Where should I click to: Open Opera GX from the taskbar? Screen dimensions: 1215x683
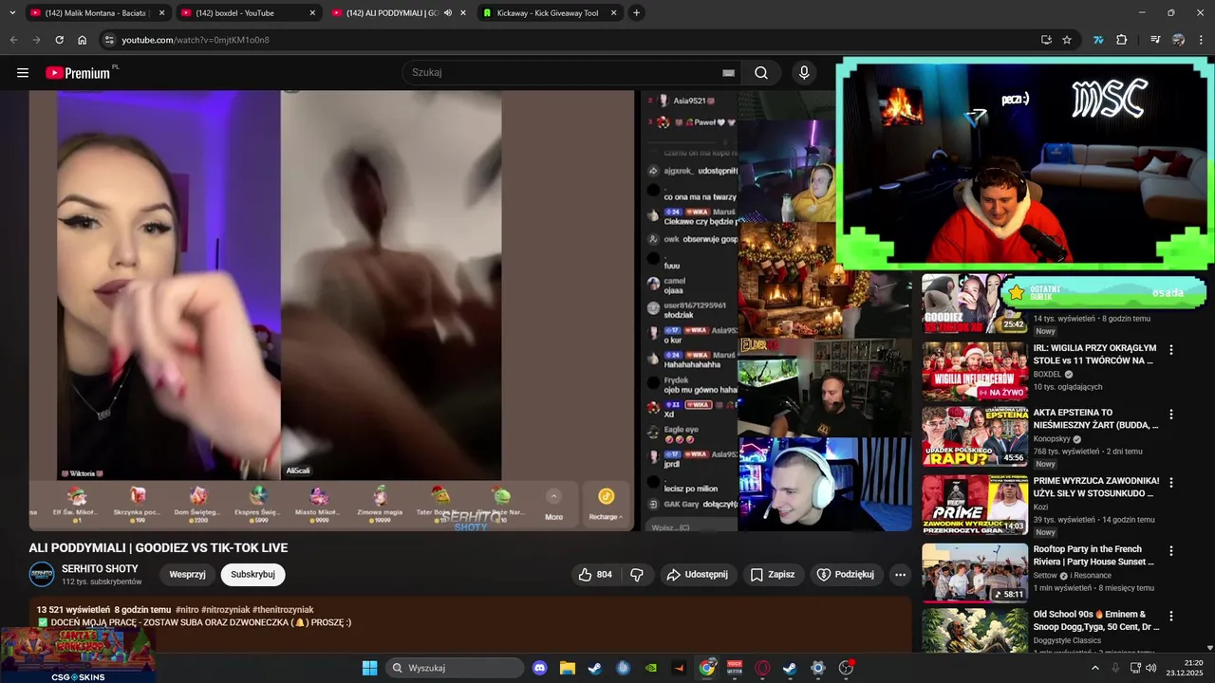762,668
